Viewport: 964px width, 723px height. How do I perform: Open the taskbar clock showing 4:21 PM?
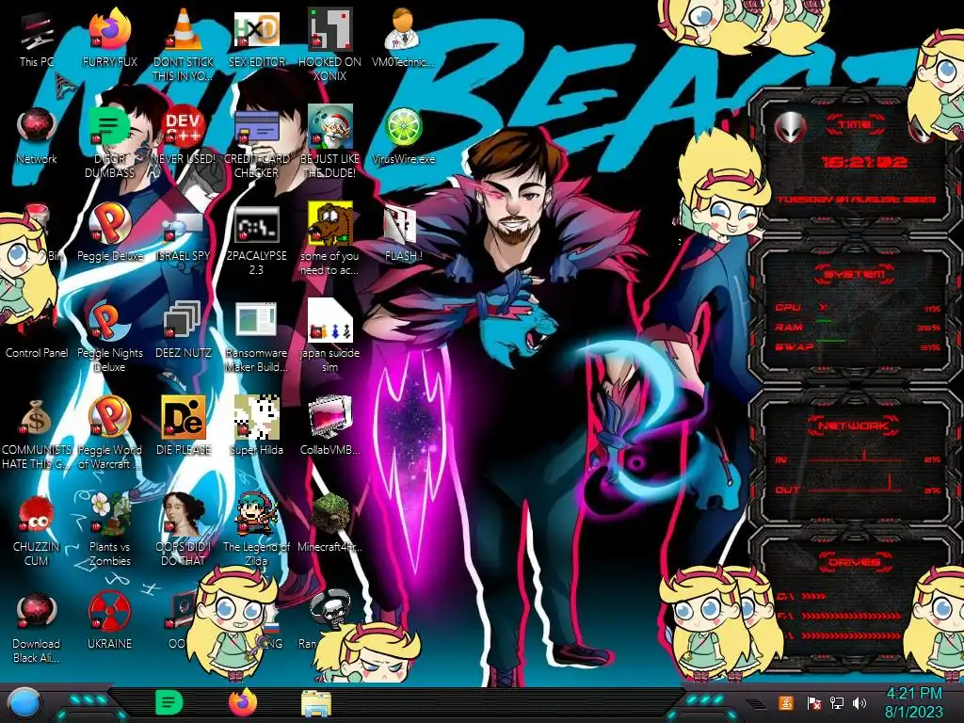[913, 702]
